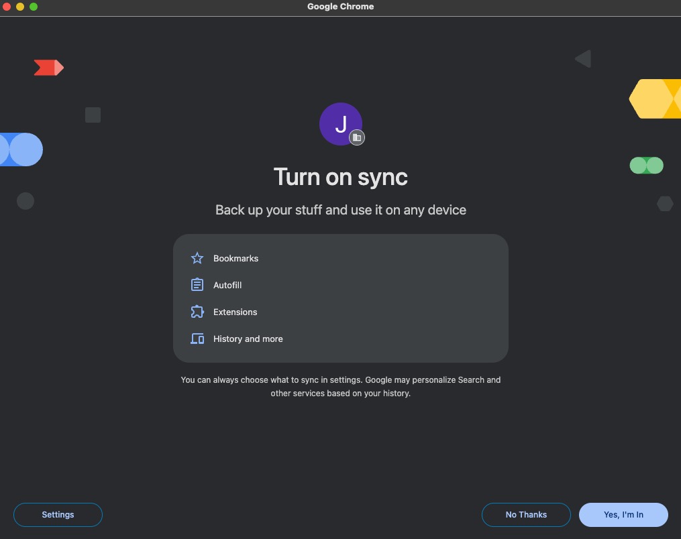Image resolution: width=681 pixels, height=539 pixels.
Task: Select the Bookmarks label
Action: (235, 258)
